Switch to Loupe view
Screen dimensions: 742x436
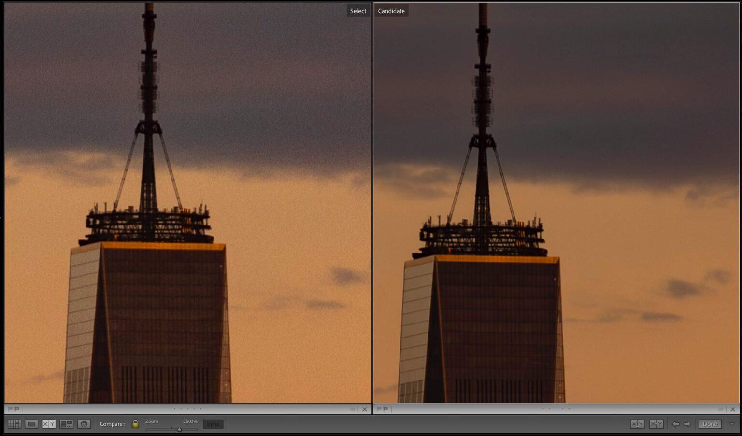tap(31, 423)
